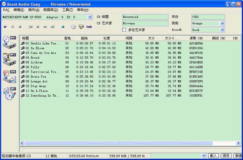Screen dimensions: 243x160
Task: Click the start time 0:20:16.46
Action: tap(84, 67)
